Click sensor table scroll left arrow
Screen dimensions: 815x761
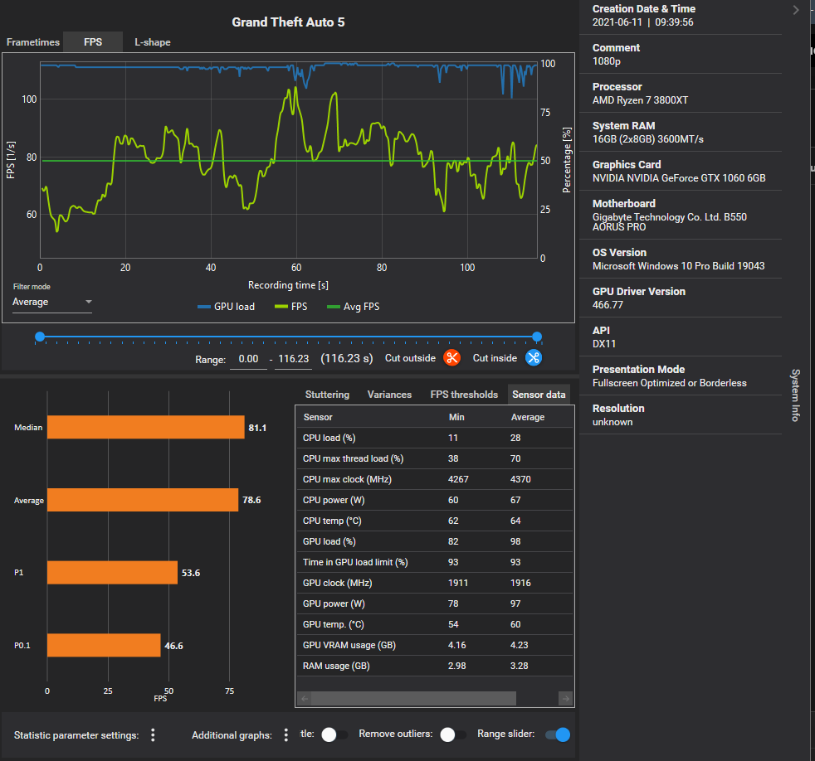point(305,699)
